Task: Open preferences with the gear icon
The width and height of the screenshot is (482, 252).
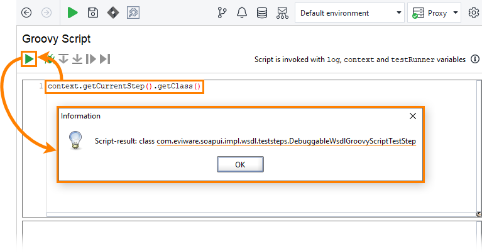Action: click(474, 13)
